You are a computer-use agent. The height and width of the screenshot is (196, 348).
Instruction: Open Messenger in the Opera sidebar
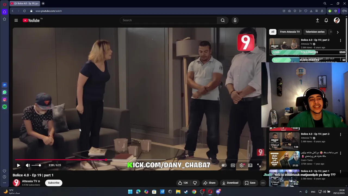coord(4,85)
